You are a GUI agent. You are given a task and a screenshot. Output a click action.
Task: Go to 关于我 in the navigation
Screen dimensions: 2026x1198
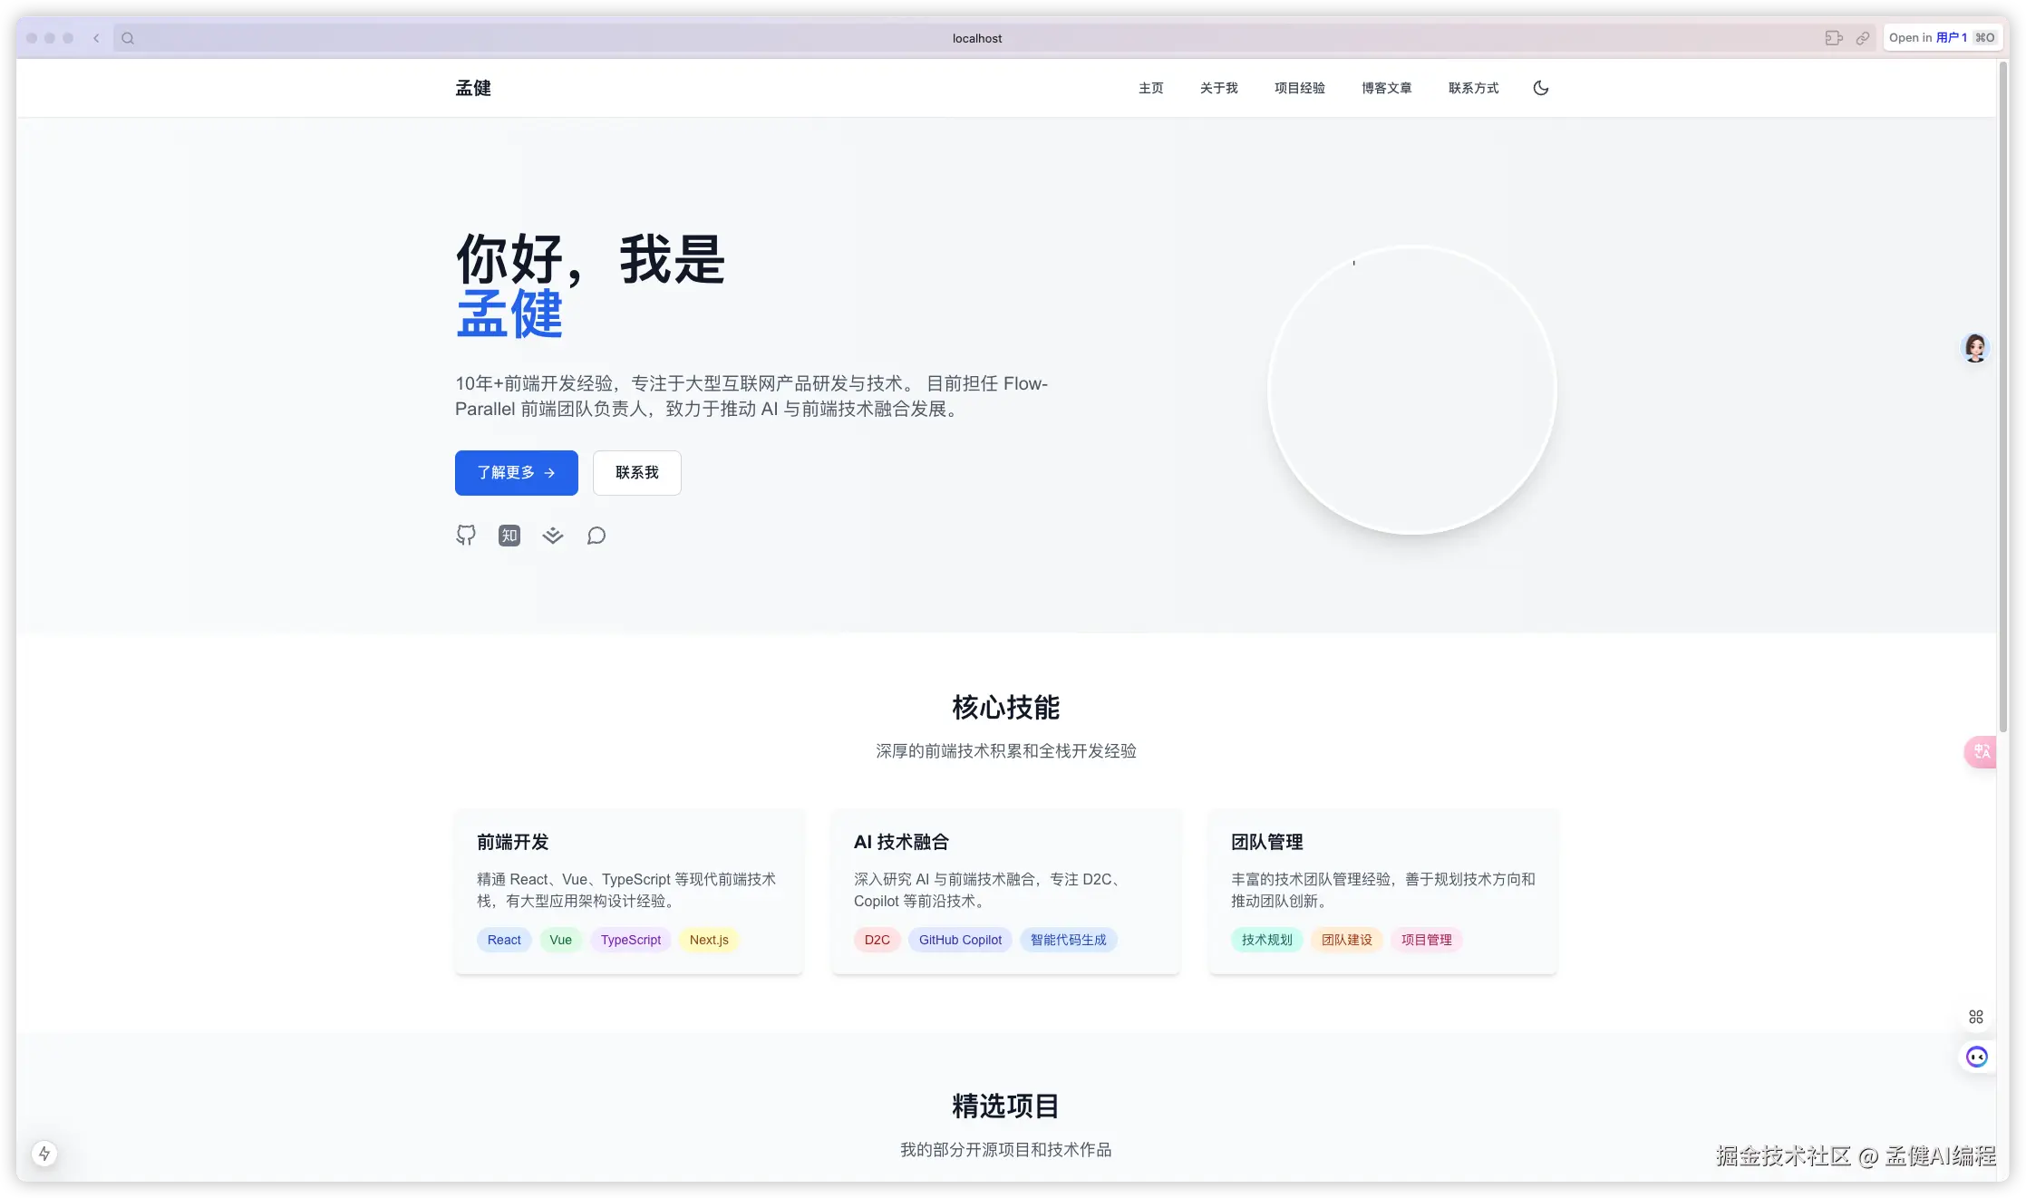pos(1218,88)
